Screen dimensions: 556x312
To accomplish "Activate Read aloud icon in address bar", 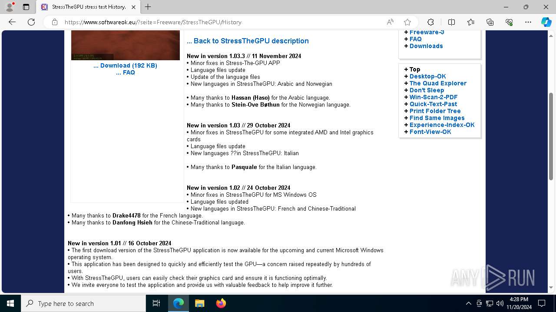I will [390, 22].
